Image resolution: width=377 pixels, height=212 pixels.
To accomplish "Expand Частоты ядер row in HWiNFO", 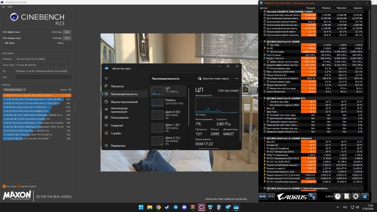I will pyautogui.click(x=264, y=52).
